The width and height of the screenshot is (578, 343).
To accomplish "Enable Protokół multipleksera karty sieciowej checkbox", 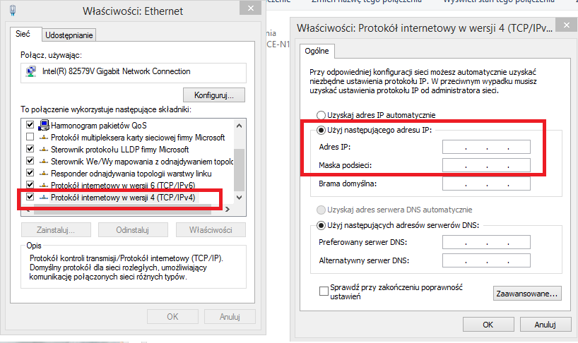I will coord(30,138).
